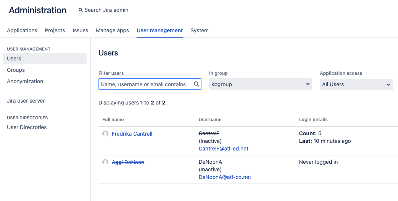
Task: Click Fredrika Cantrell's avatar icon
Action: coord(105,134)
